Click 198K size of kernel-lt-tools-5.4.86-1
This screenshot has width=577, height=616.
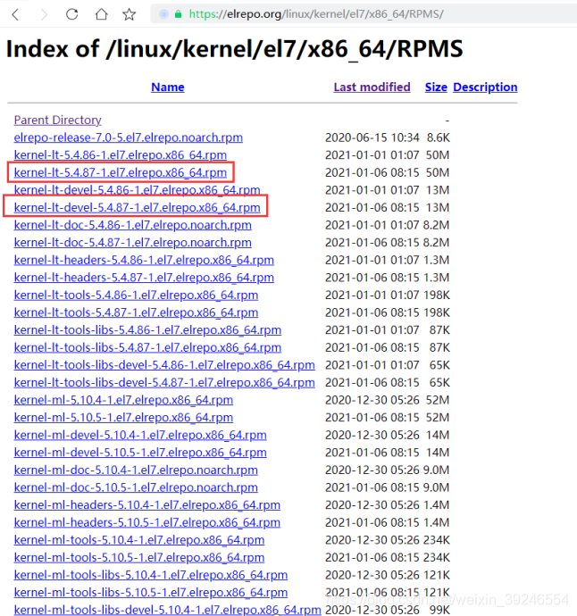436,295
